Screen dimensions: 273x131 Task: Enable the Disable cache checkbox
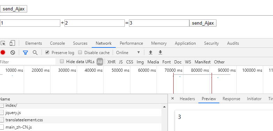pos(80,52)
